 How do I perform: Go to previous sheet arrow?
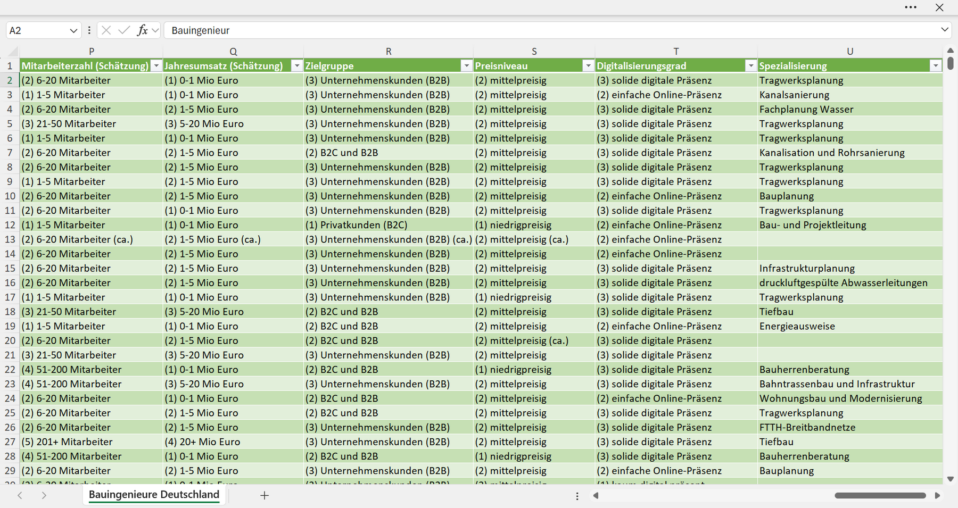pos(20,495)
